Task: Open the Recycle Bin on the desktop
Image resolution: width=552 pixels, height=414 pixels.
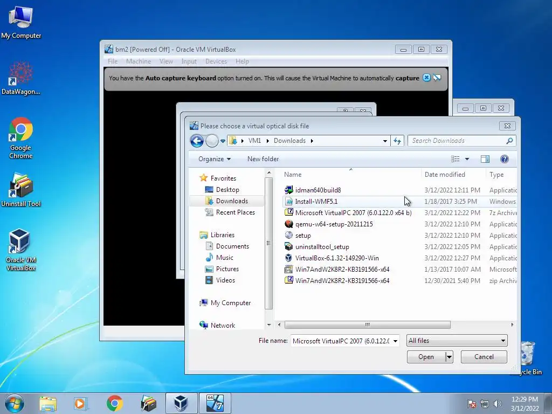Action: click(528, 357)
